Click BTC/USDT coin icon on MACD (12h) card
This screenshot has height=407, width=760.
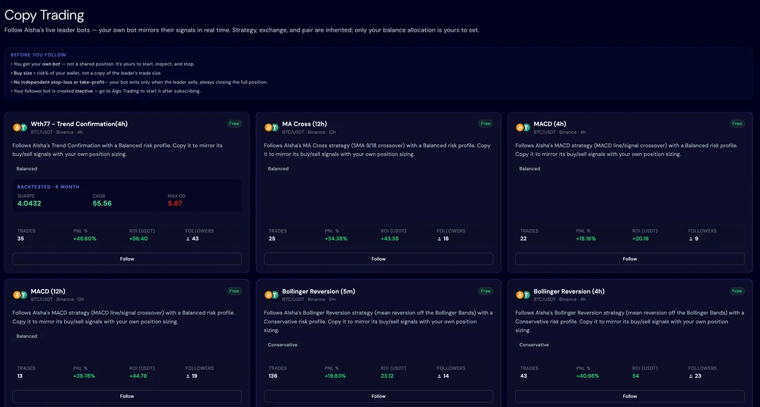pos(20,295)
